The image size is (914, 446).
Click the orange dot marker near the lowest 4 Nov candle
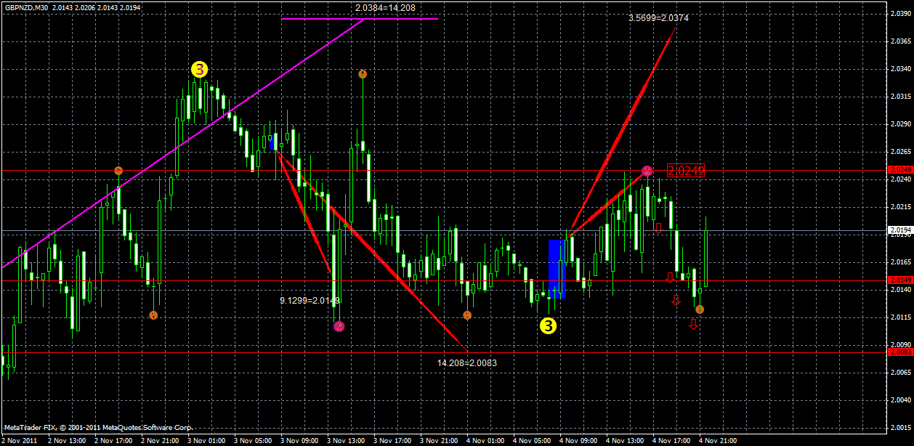point(700,309)
